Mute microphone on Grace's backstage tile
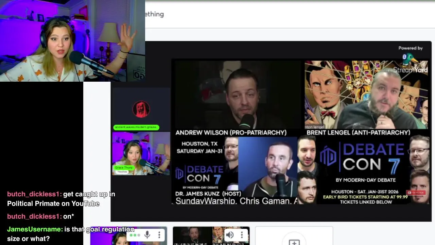This screenshot has height=245, width=435. pos(147,235)
